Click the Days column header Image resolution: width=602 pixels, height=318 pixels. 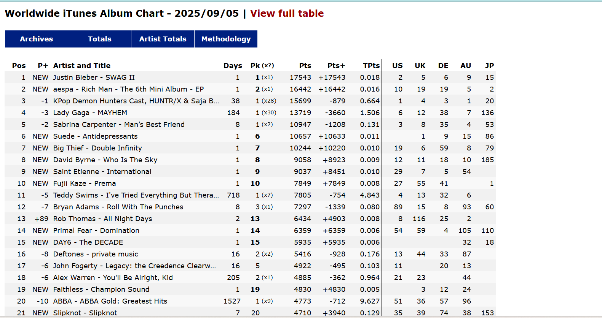coord(233,65)
